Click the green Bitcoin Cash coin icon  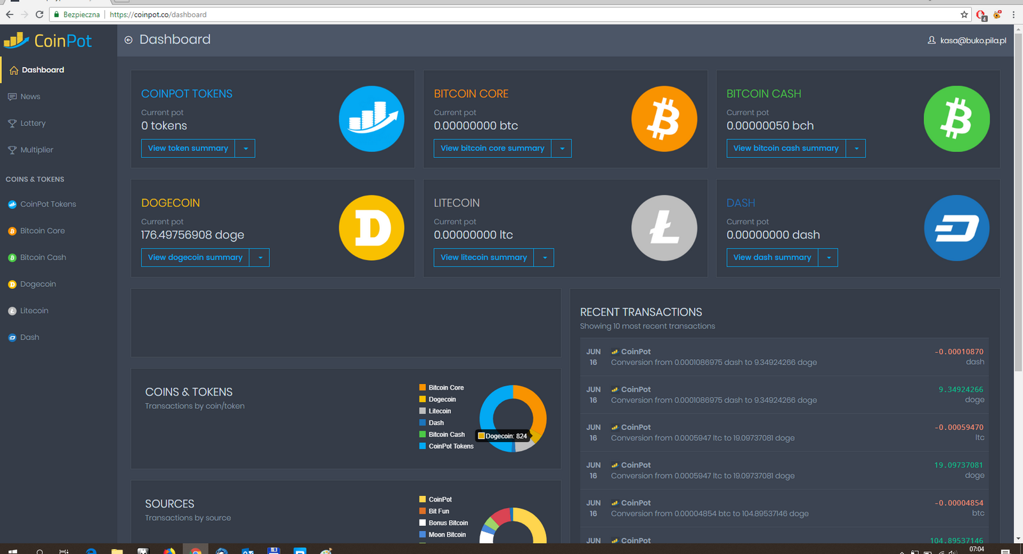(957, 119)
